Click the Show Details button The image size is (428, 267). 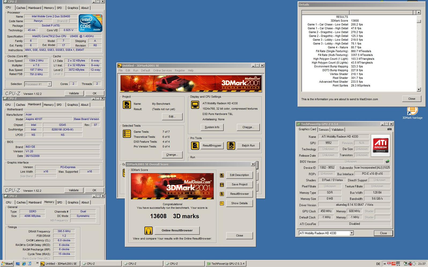[239, 203]
